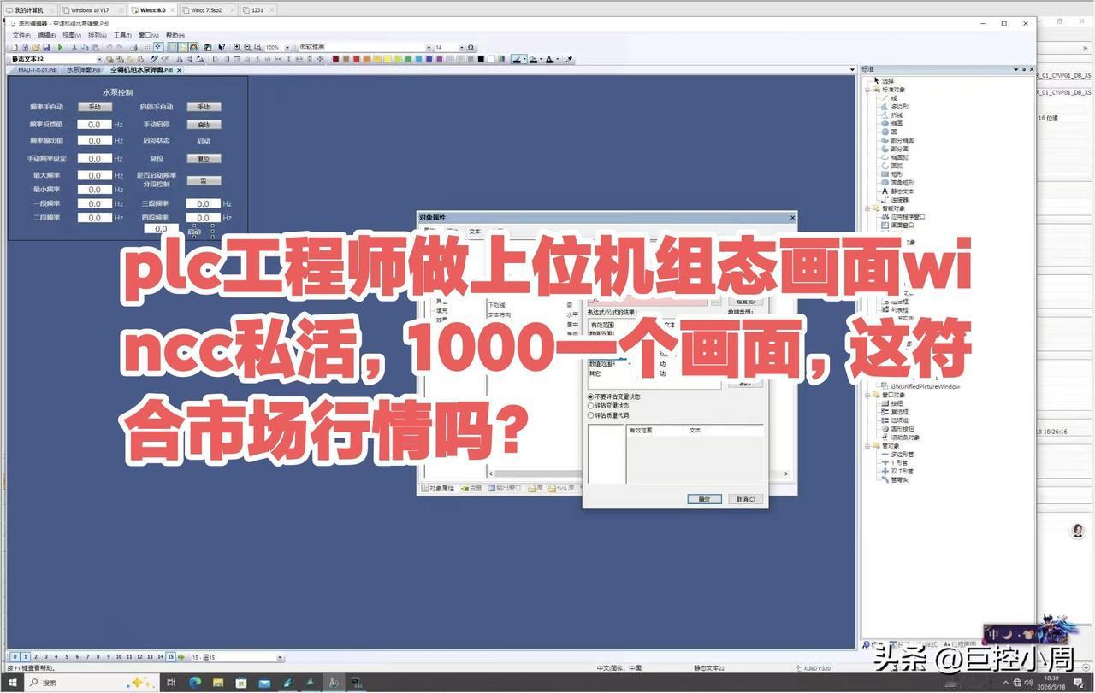Open the 对象属性 bottom panel tab
Image resolution: width=1095 pixels, height=693 pixels.
(438, 489)
